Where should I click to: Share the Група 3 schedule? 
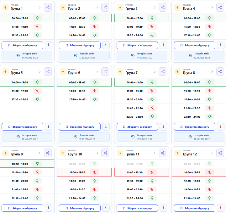pyautogui.click(x=163, y=7)
